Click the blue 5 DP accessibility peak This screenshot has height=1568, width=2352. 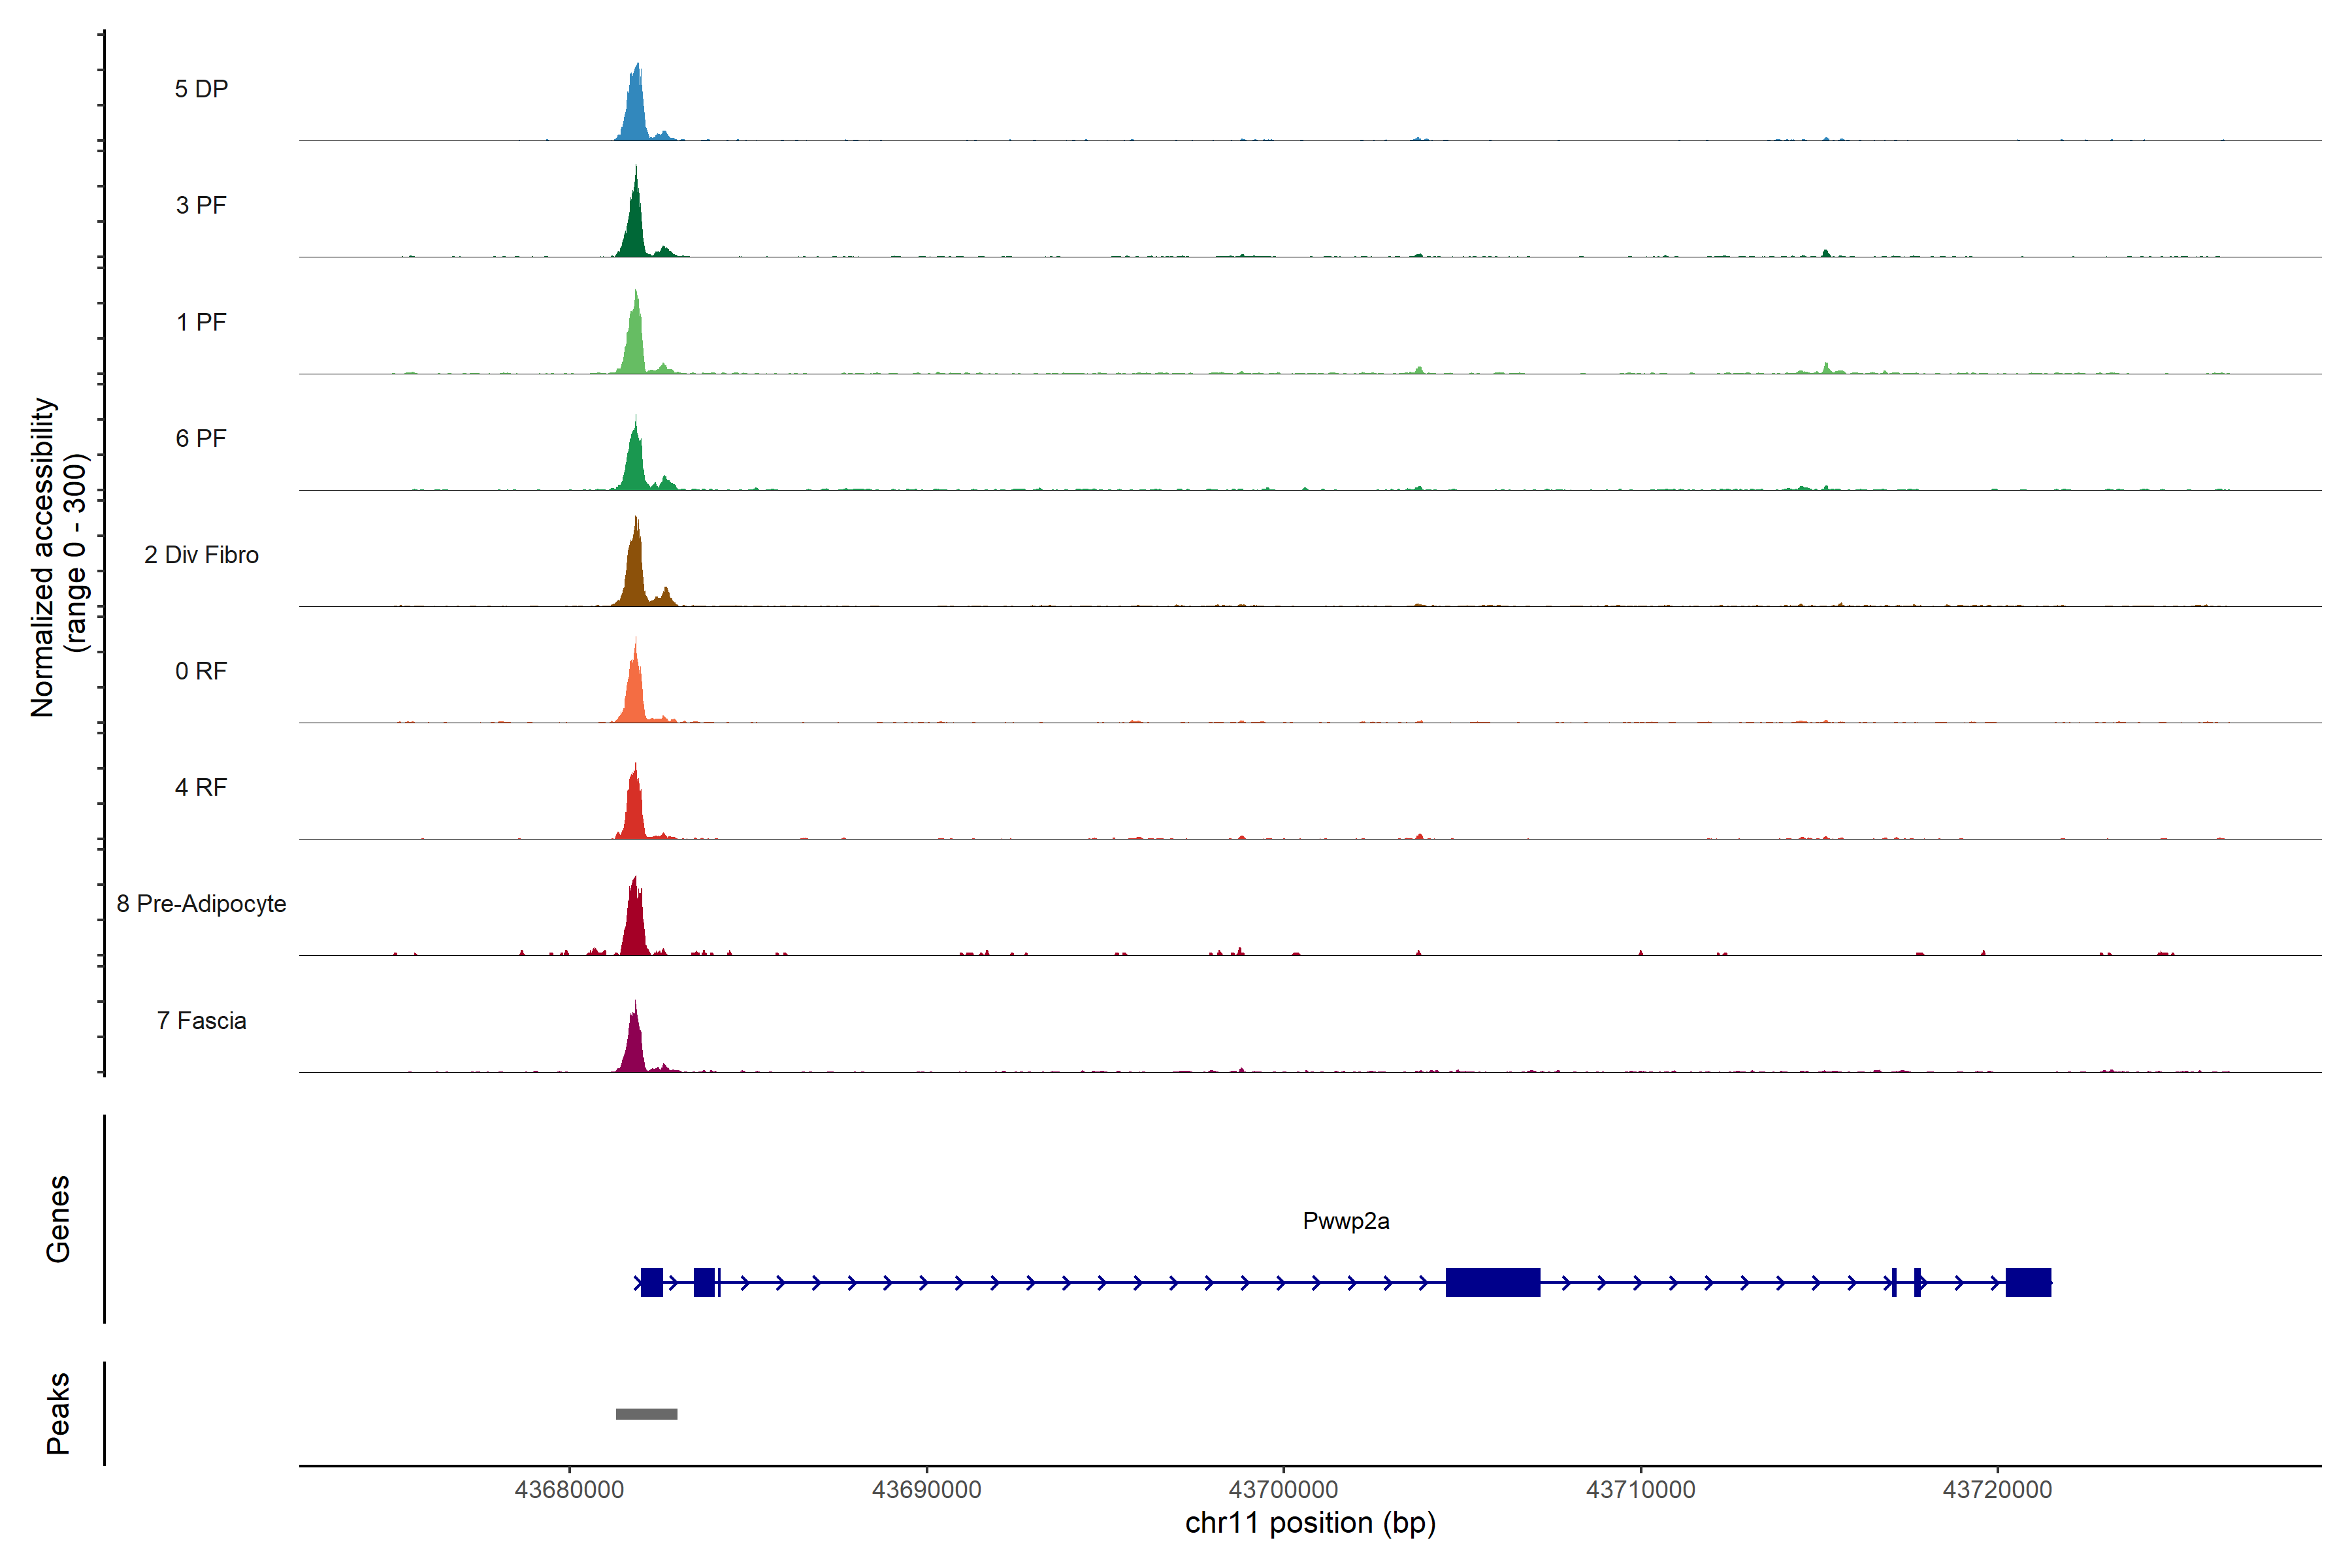[x=635, y=112]
